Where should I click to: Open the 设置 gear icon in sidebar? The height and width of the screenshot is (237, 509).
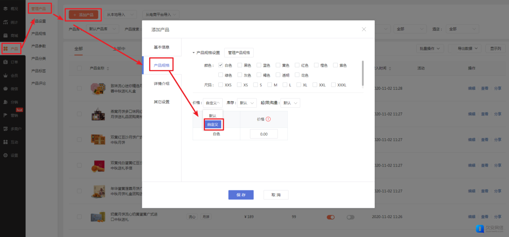5,155
